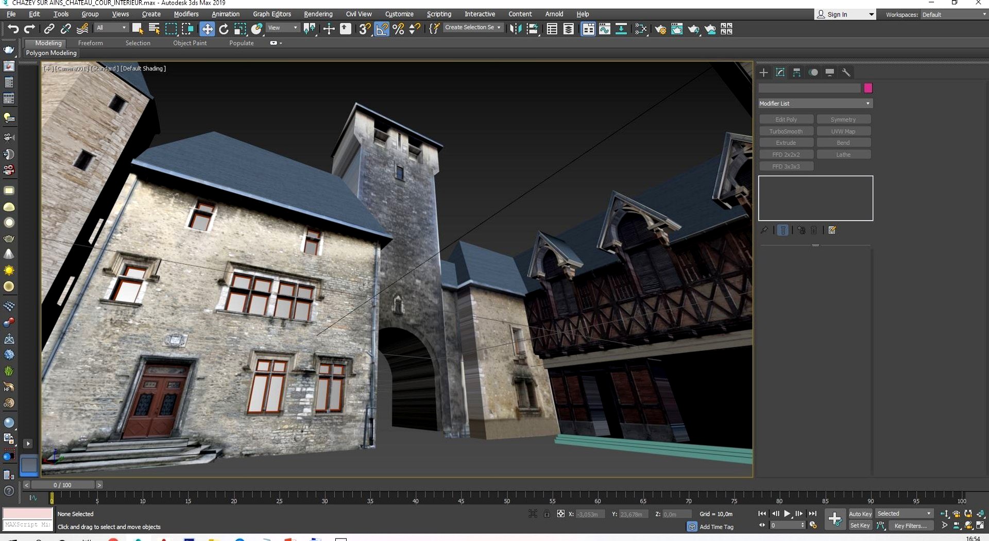
Task: Click Select and Place tool
Action: [257, 29]
